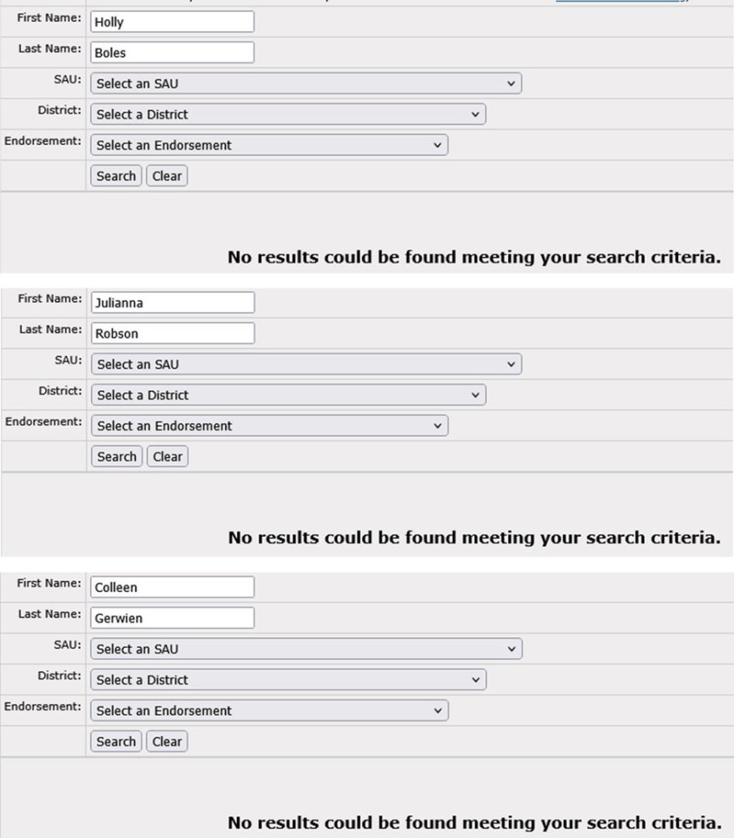Open Endorsement dropdown in Holly Boles form
The width and height of the screenshot is (734, 838).
[x=269, y=145]
